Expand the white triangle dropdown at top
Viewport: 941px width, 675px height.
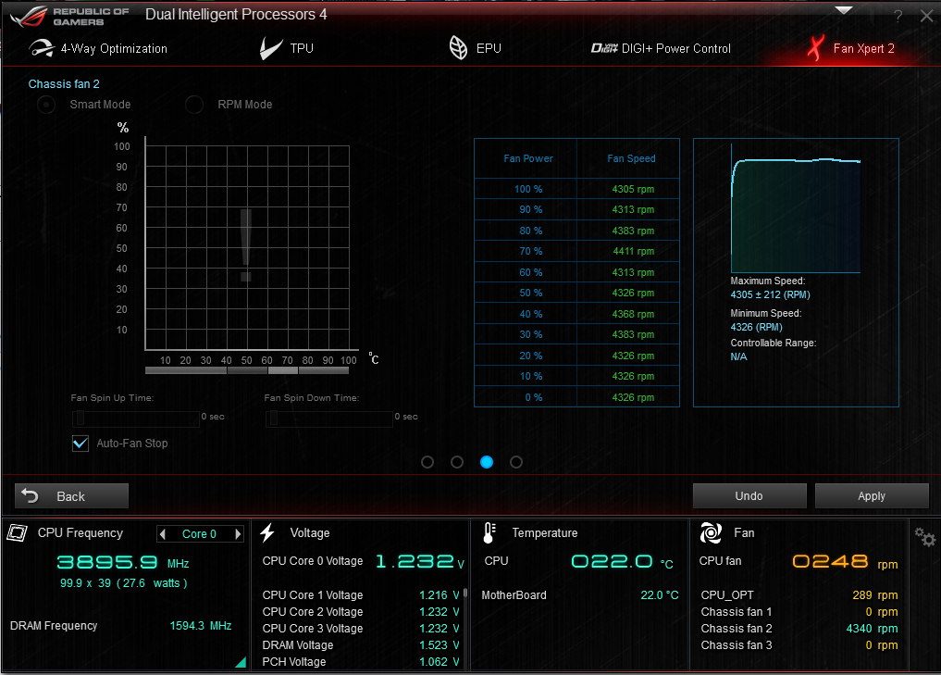(x=843, y=10)
